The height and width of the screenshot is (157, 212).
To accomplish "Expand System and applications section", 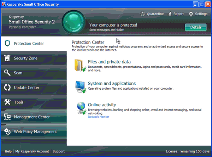I will pos(112,84).
